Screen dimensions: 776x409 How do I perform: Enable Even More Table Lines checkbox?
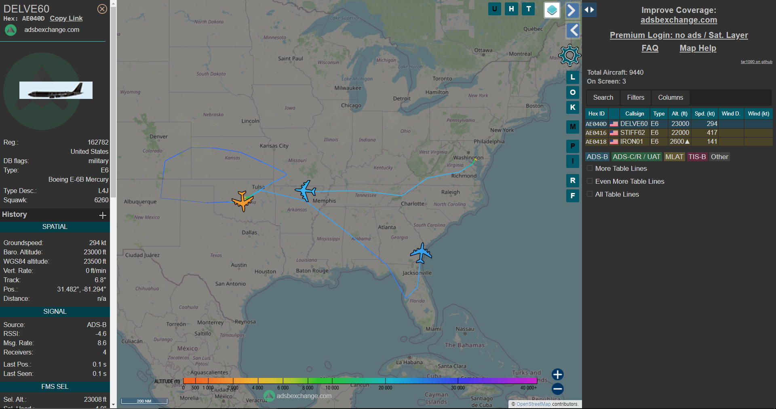point(590,181)
